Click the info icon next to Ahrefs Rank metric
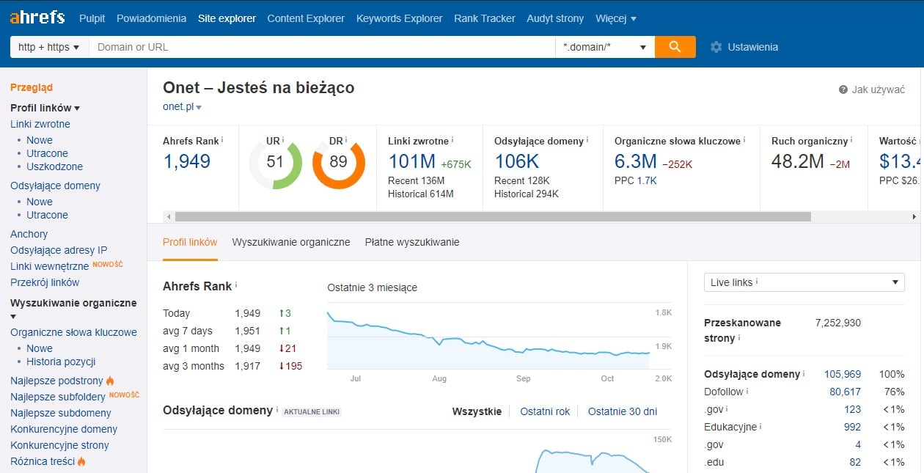Image resolution: width=924 pixels, height=473 pixels. [x=222, y=139]
